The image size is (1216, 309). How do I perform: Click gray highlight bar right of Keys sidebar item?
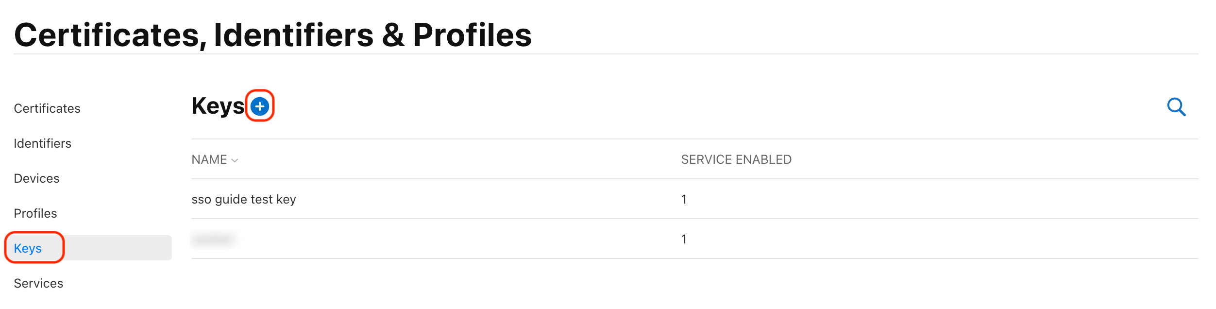[118, 248]
